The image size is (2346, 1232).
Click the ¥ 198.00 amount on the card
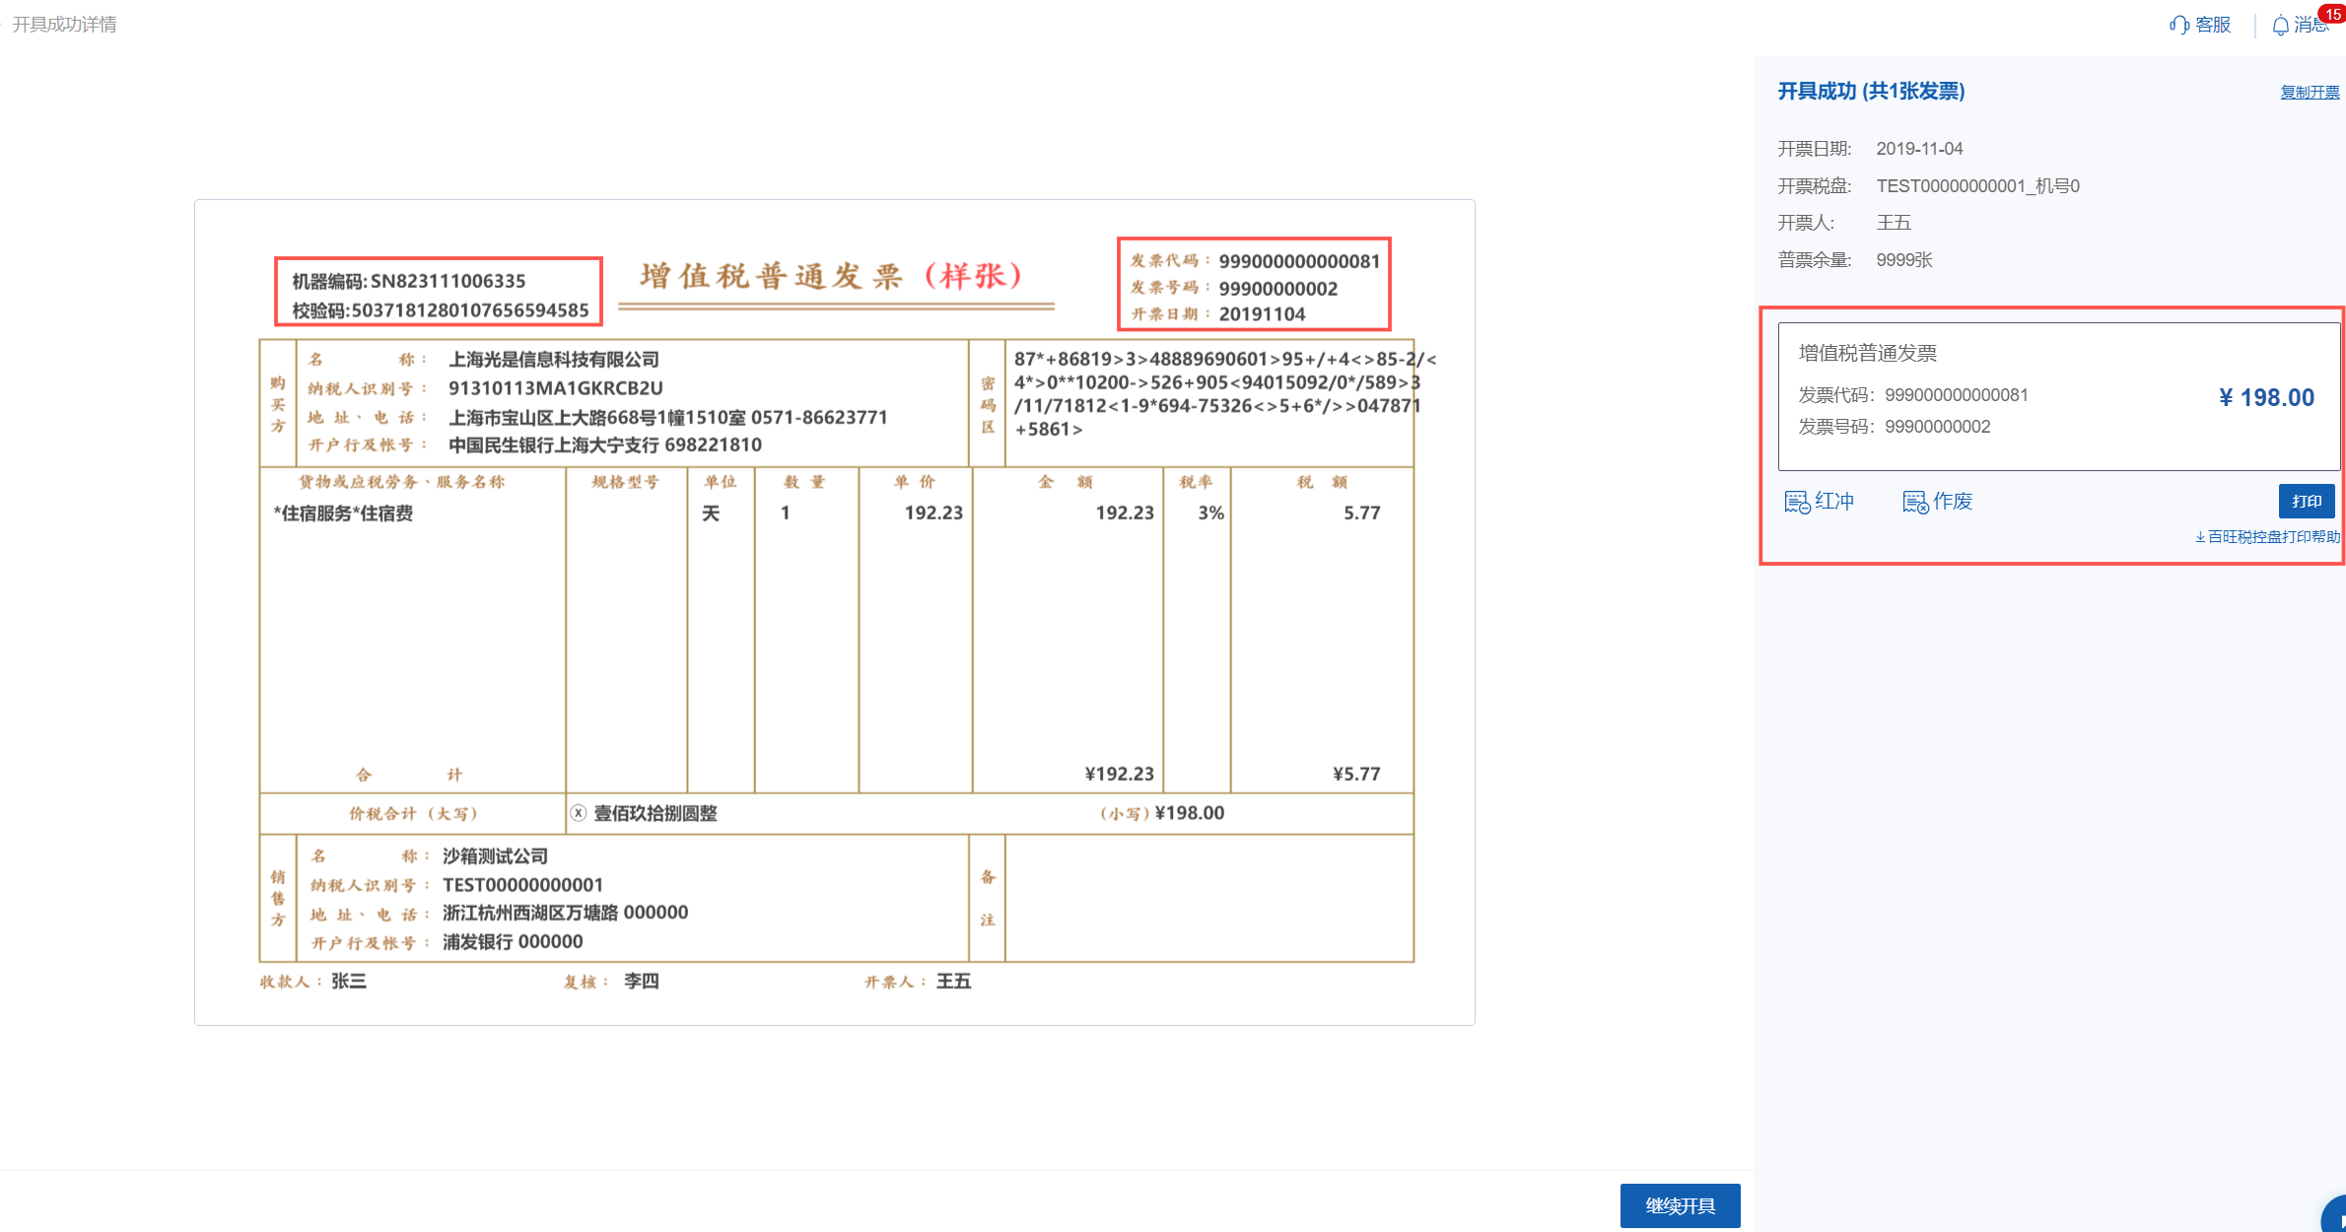click(x=2266, y=397)
